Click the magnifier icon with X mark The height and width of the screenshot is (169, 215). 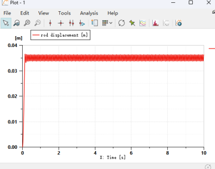[27, 23]
